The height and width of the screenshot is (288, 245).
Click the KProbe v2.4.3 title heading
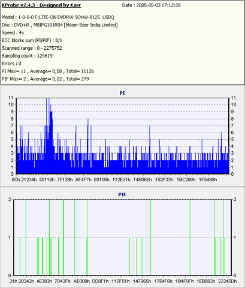coord(41,5)
